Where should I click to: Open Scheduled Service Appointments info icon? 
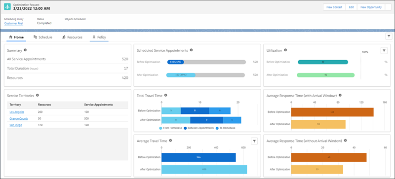[x=191, y=50]
